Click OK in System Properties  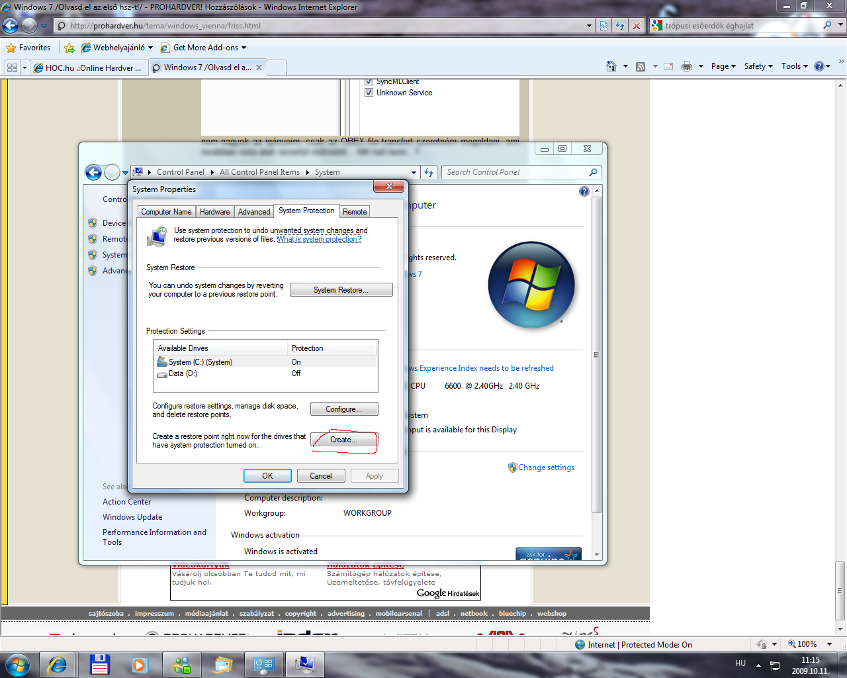click(267, 476)
